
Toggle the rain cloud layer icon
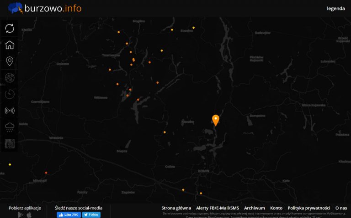[10, 127]
